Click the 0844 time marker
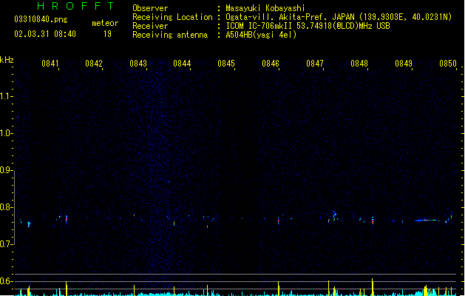Screen dimensions: 465x296 click(x=182, y=64)
